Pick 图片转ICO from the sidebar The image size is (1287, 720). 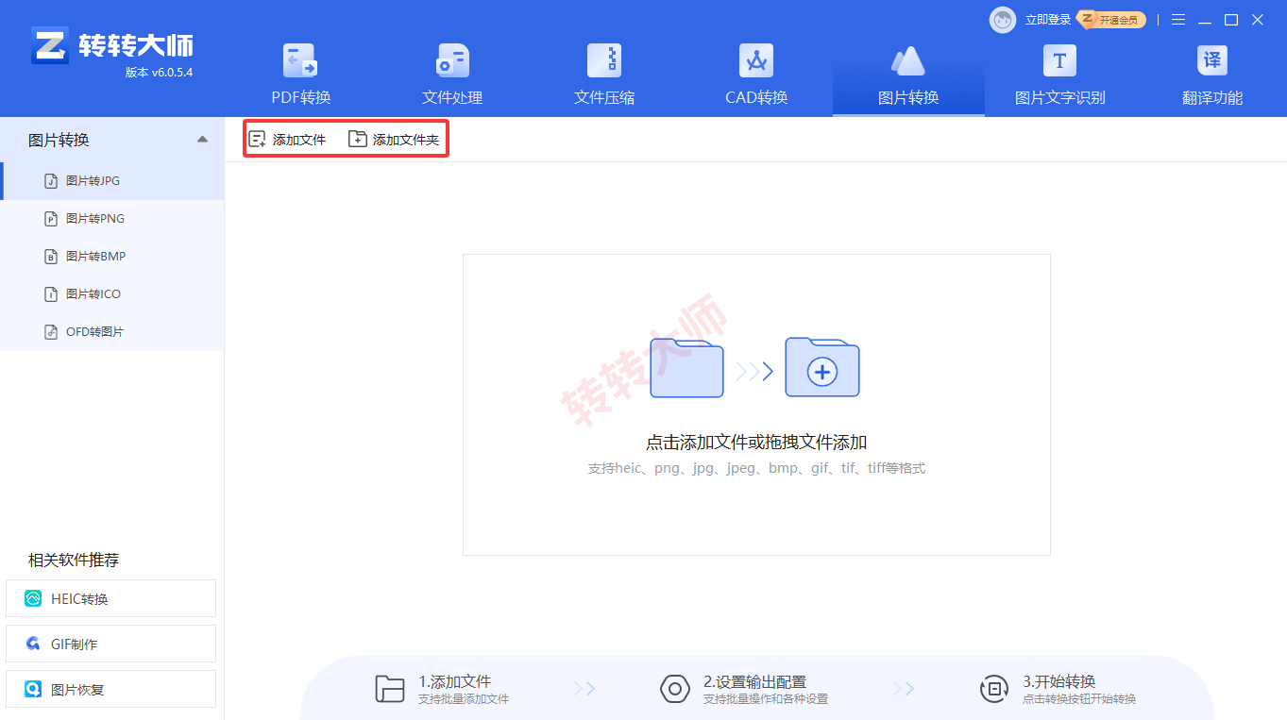[112, 294]
